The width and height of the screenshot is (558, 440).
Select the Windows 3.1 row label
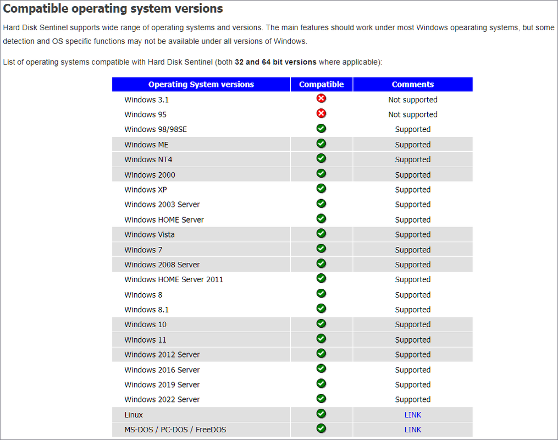(146, 100)
